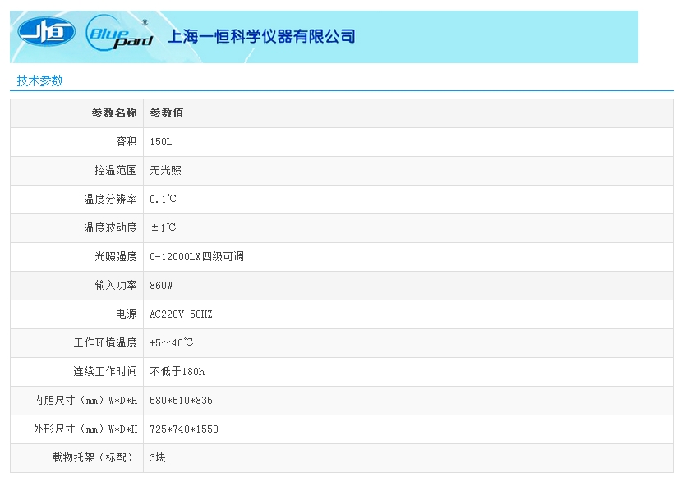Click outer dimension value 725*740*1550
691x477 pixels.
click(184, 429)
